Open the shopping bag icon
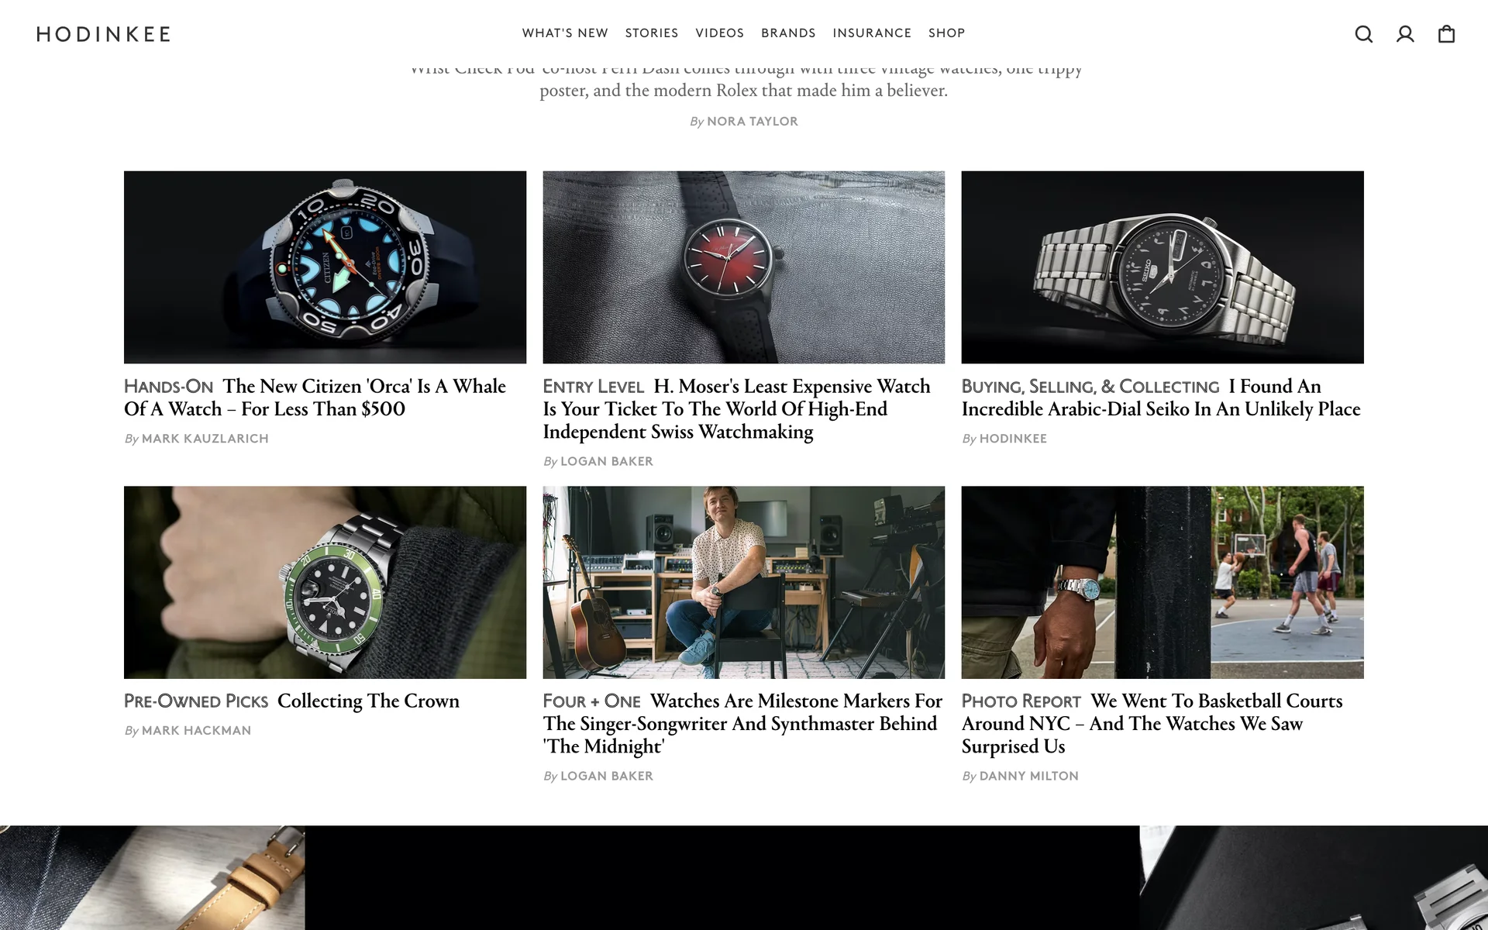The height and width of the screenshot is (930, 1488). pos(1446,34)
